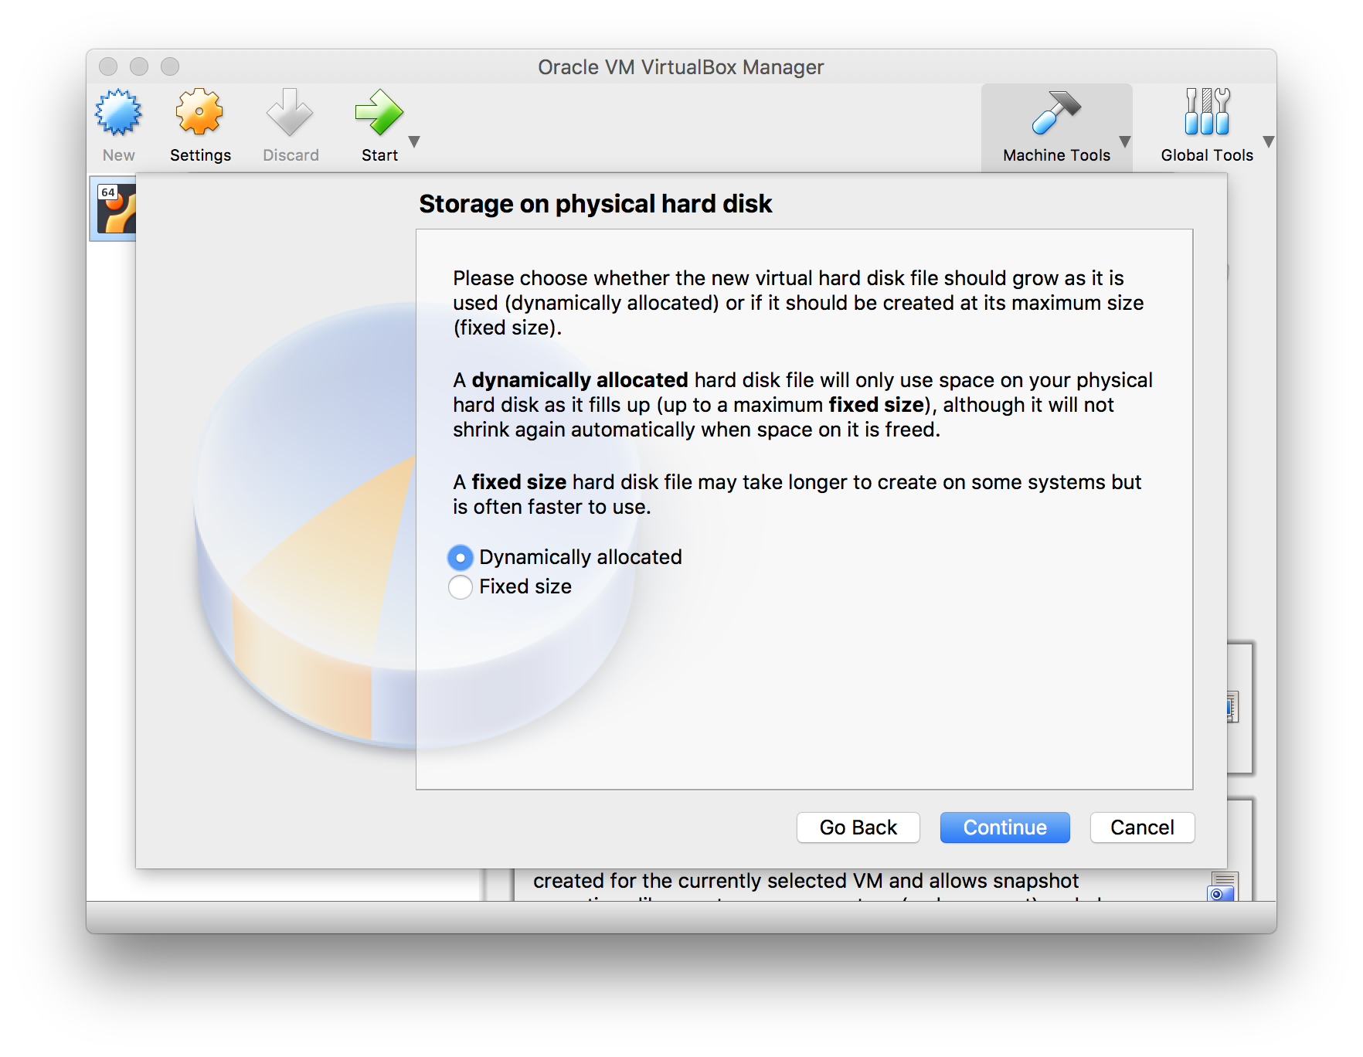Click the window minimize button
This screenshot has width=1363, height=1057.
click(139, 67)
